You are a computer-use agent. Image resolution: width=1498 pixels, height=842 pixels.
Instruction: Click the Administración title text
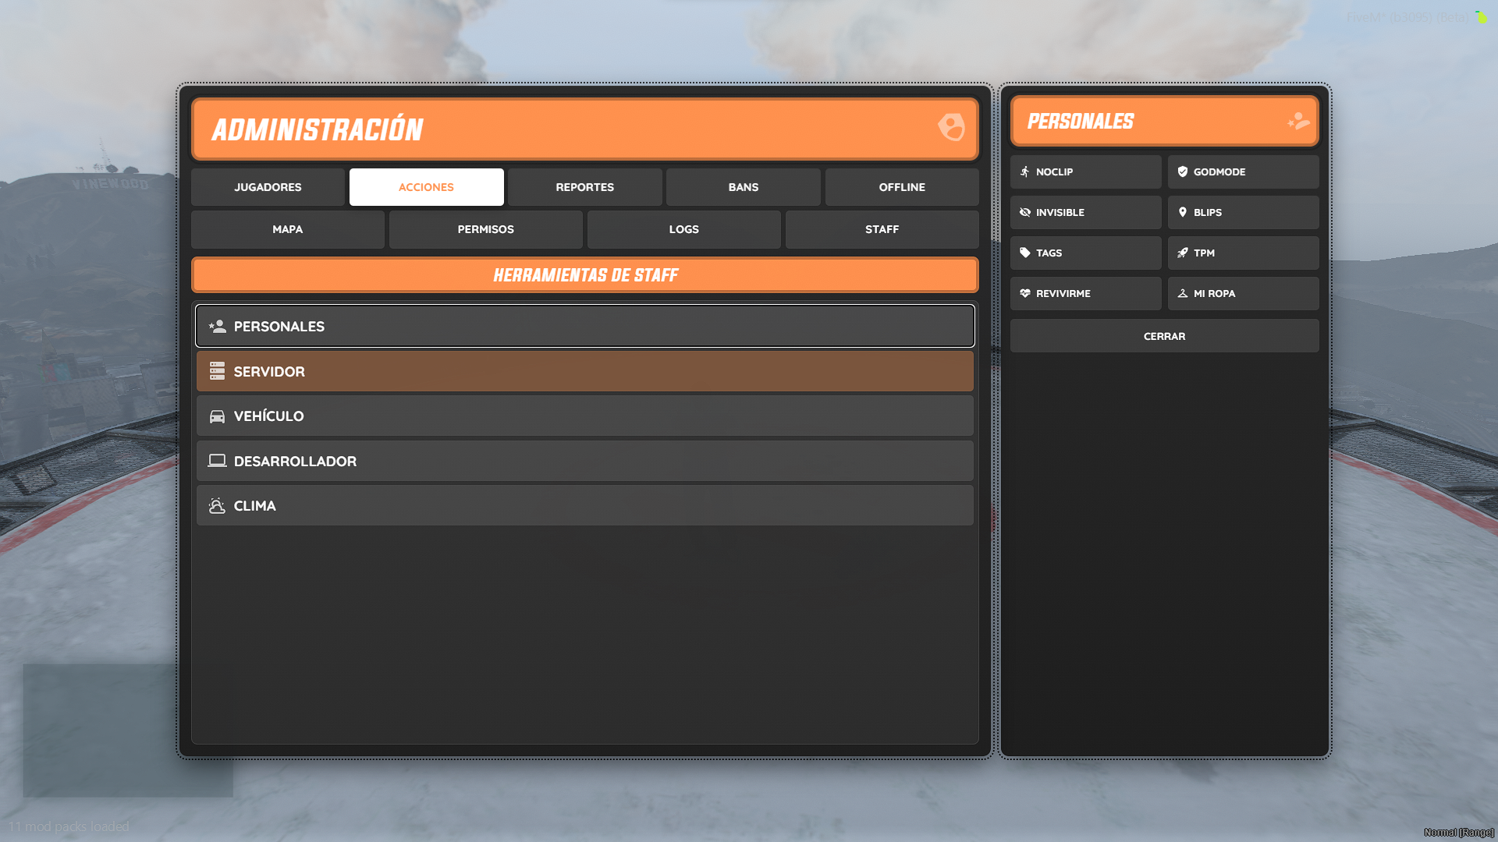318,129
